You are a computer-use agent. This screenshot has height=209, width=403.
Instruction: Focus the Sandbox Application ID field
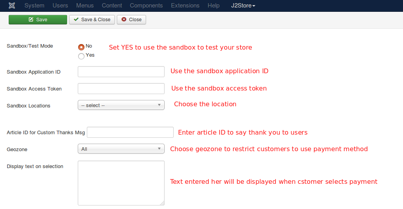point(121,72)
